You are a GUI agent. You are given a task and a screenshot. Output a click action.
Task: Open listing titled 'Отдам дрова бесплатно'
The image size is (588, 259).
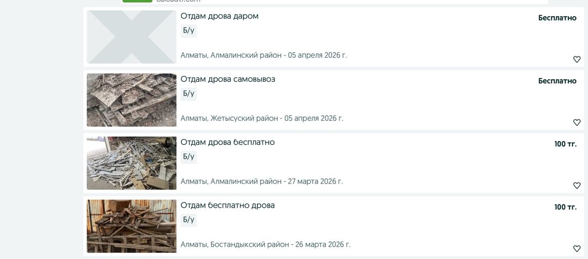pyautogui.click(x=228, y=142)
